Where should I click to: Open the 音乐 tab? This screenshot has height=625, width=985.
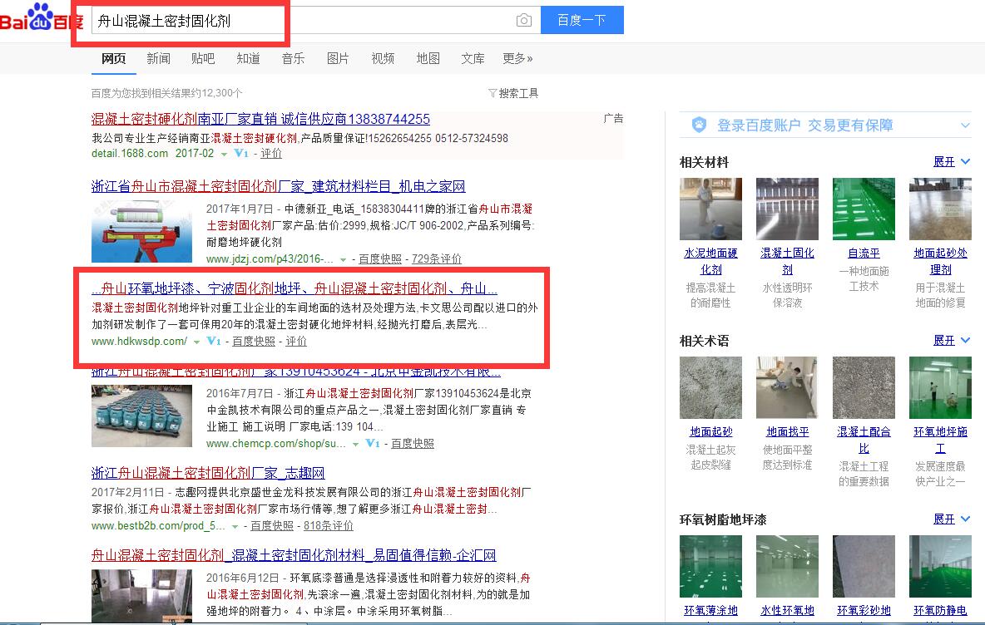[293, 58]
